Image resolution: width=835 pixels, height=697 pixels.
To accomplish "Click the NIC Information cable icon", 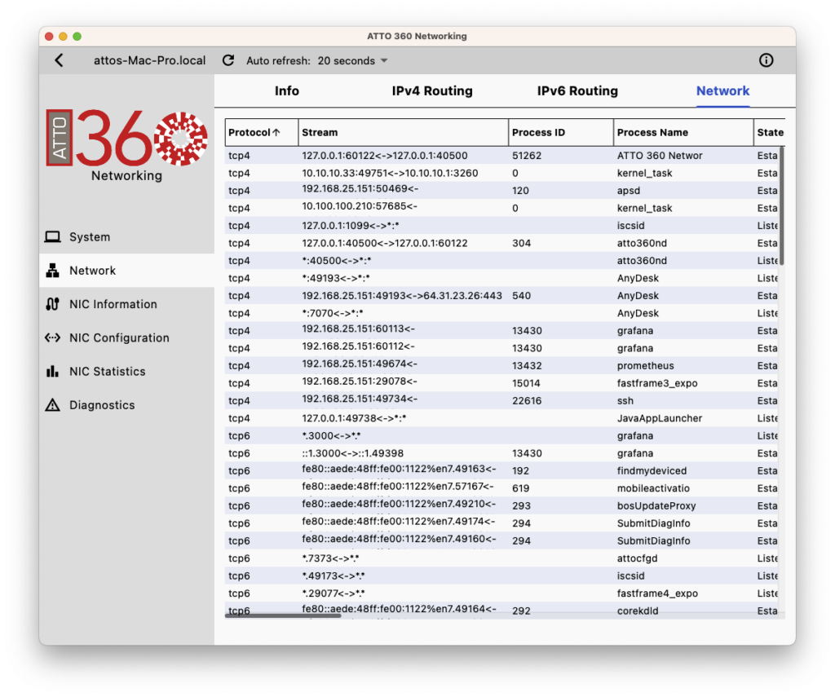I will click(x=53, y=304).
